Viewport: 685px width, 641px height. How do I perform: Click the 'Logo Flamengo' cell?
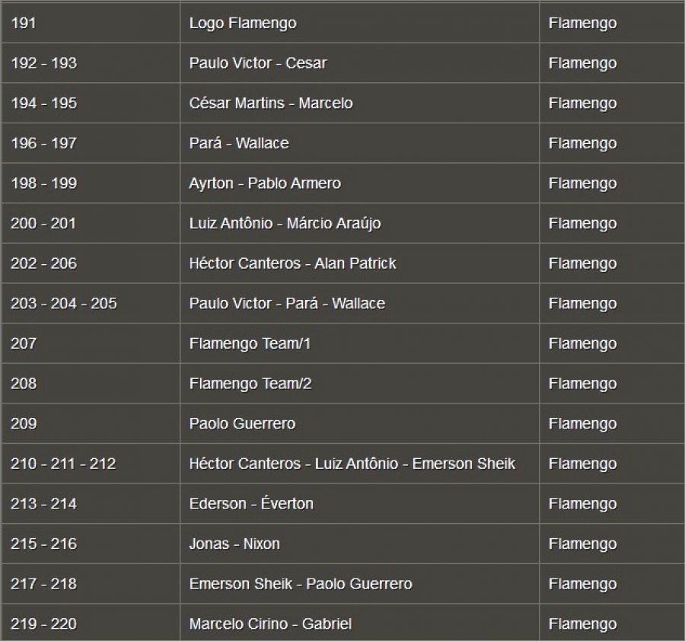243,24
